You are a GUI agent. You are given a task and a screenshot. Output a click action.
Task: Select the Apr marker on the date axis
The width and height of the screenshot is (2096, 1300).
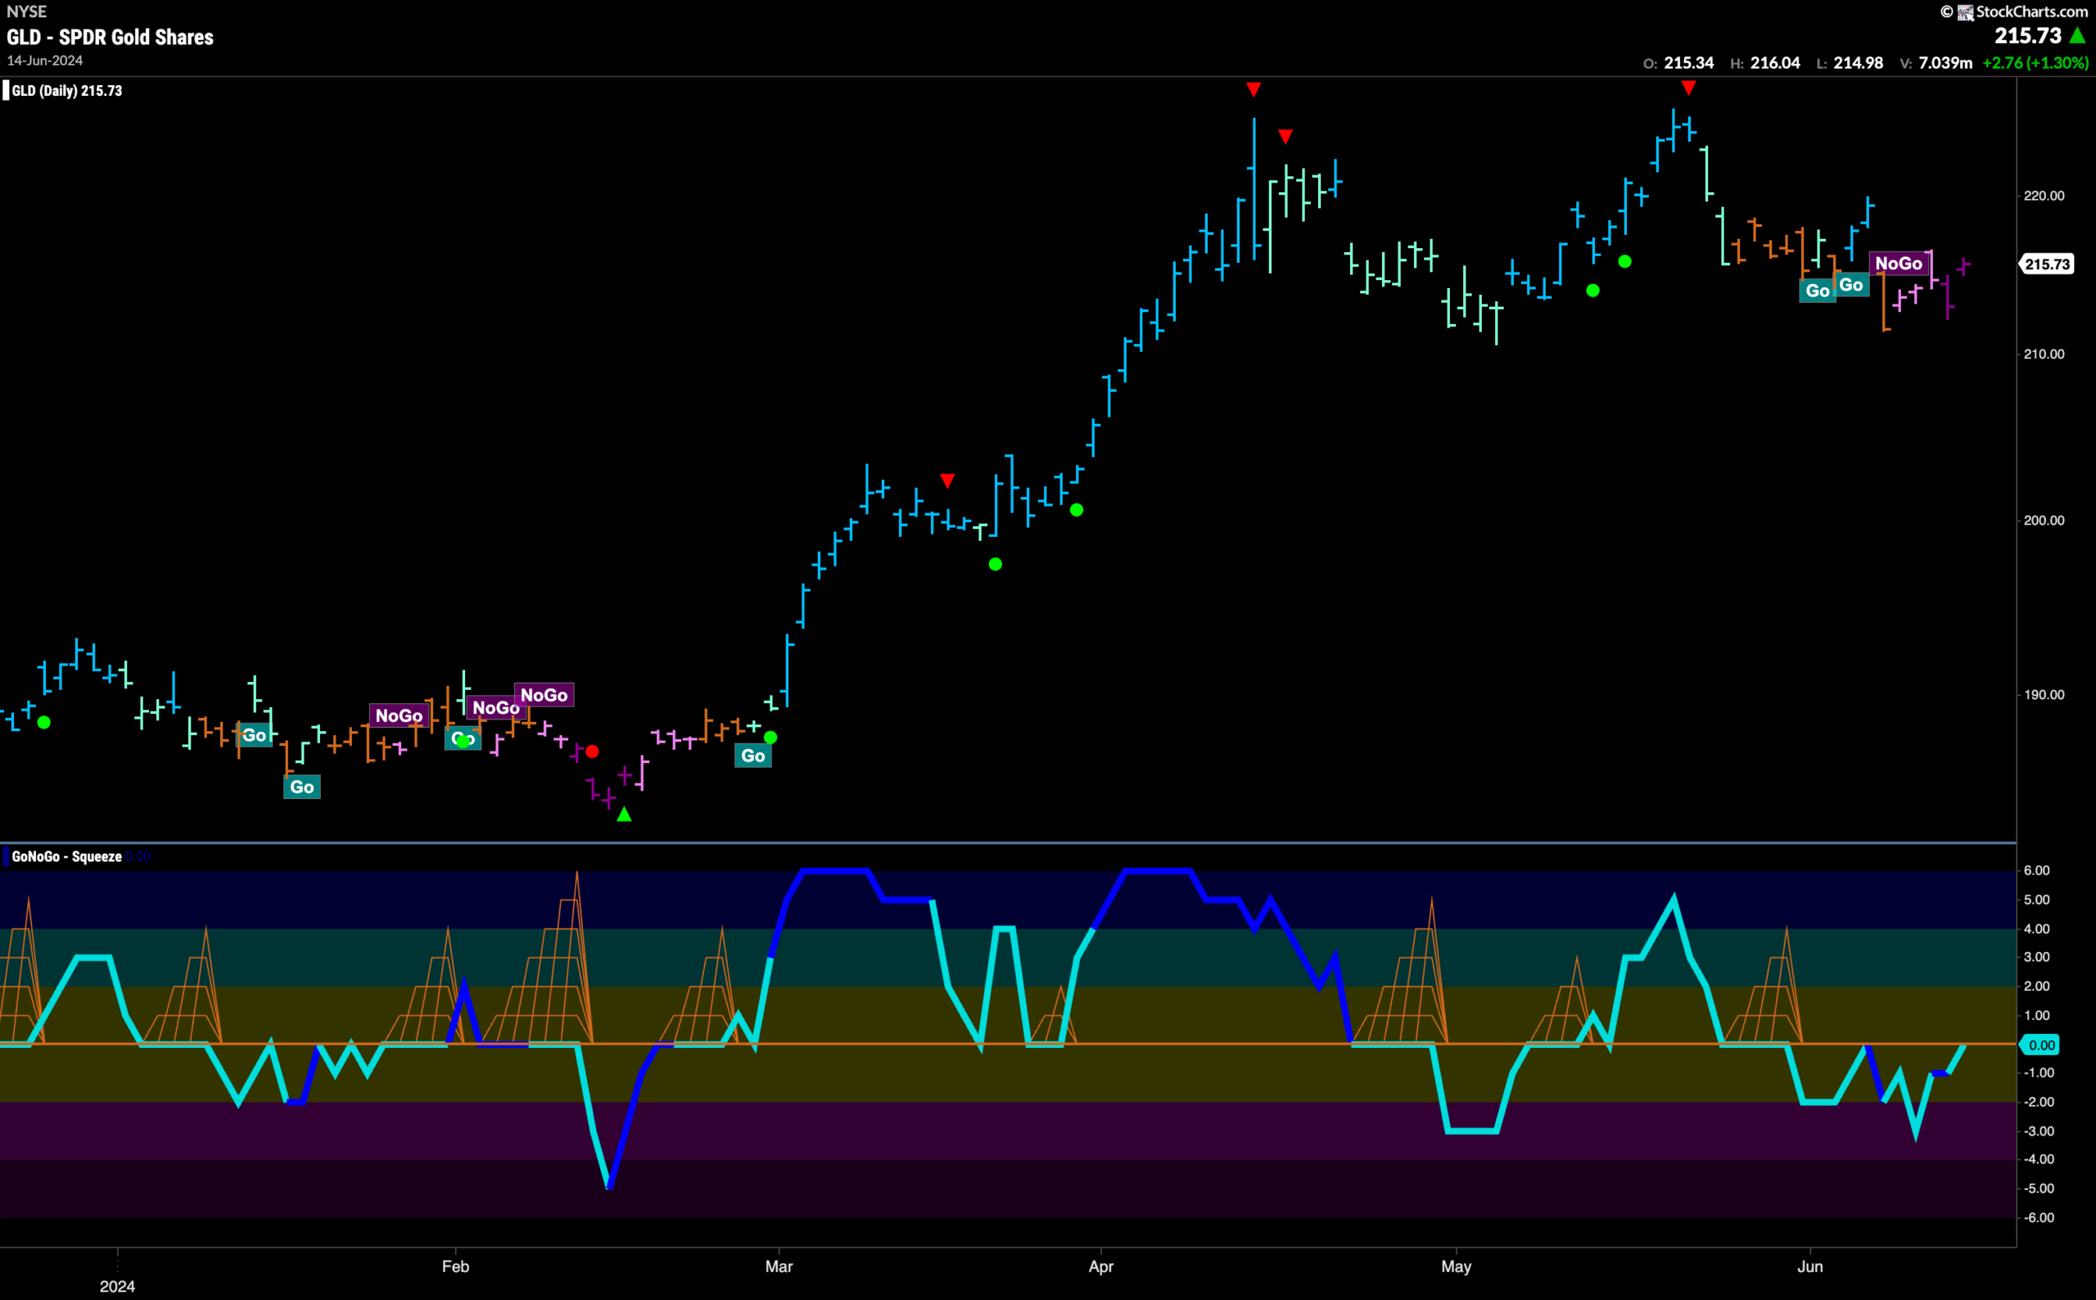coord(1101,1266)
